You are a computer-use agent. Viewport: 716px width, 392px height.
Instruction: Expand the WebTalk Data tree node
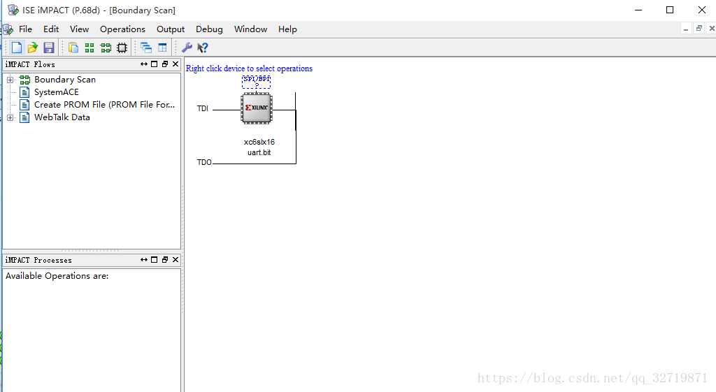click(x=10, y=117)
